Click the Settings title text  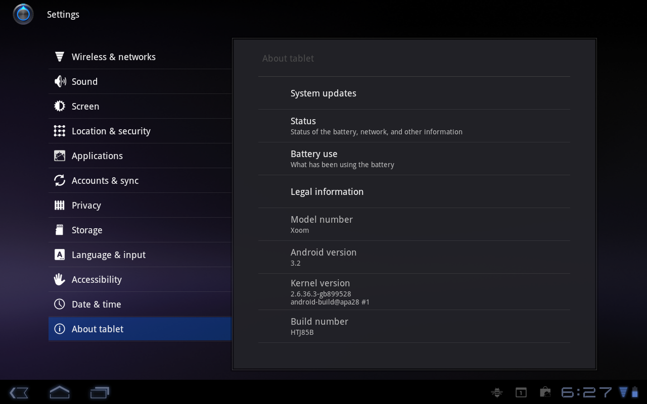pos(63,15)
